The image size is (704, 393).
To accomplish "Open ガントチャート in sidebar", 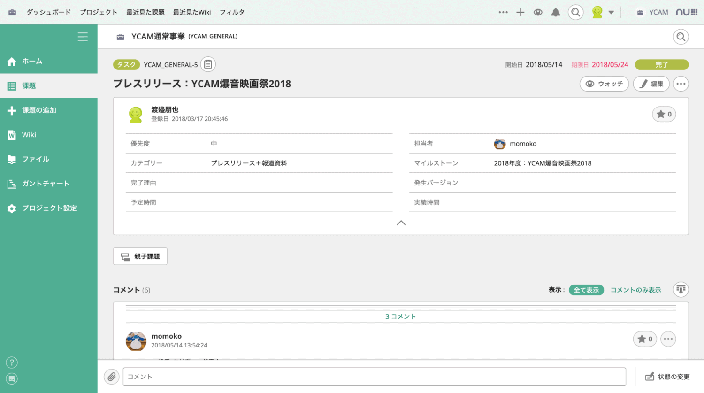I will coord(49,183).
